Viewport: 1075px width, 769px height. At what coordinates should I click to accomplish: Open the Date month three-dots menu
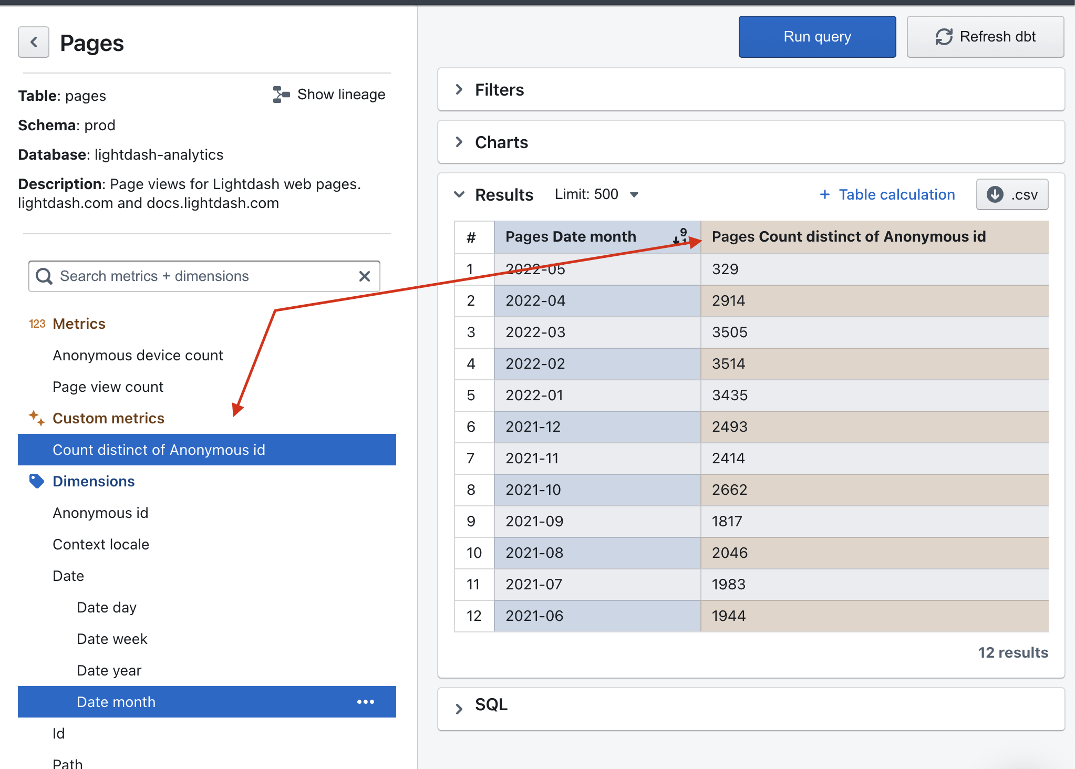(x=366, y=702)
